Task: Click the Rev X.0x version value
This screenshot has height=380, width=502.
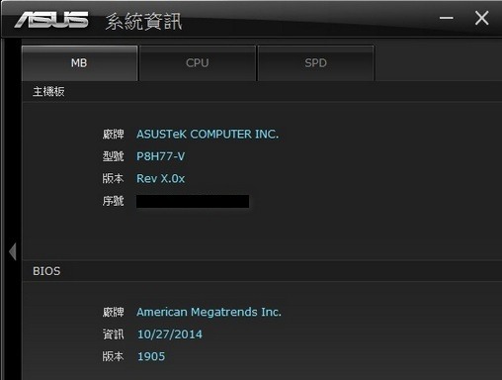Action: pyautogui.click(x=160, y=179)
